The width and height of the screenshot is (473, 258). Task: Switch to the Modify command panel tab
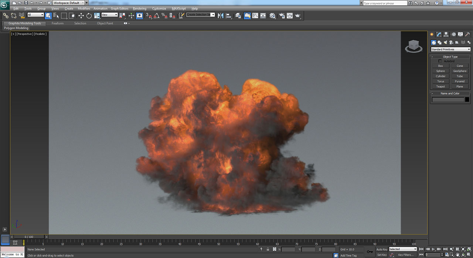[439, 34]
